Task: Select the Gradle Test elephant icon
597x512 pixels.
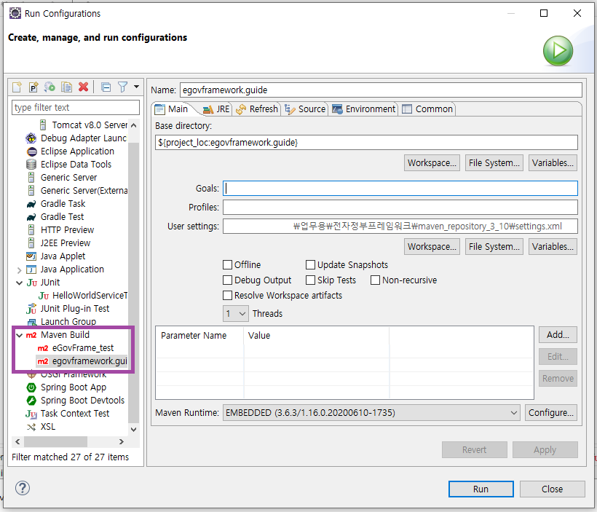Action: [x=31, y=217]
